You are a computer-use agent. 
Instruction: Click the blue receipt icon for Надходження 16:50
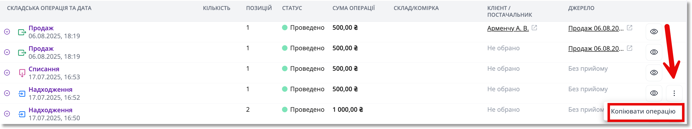22,114
